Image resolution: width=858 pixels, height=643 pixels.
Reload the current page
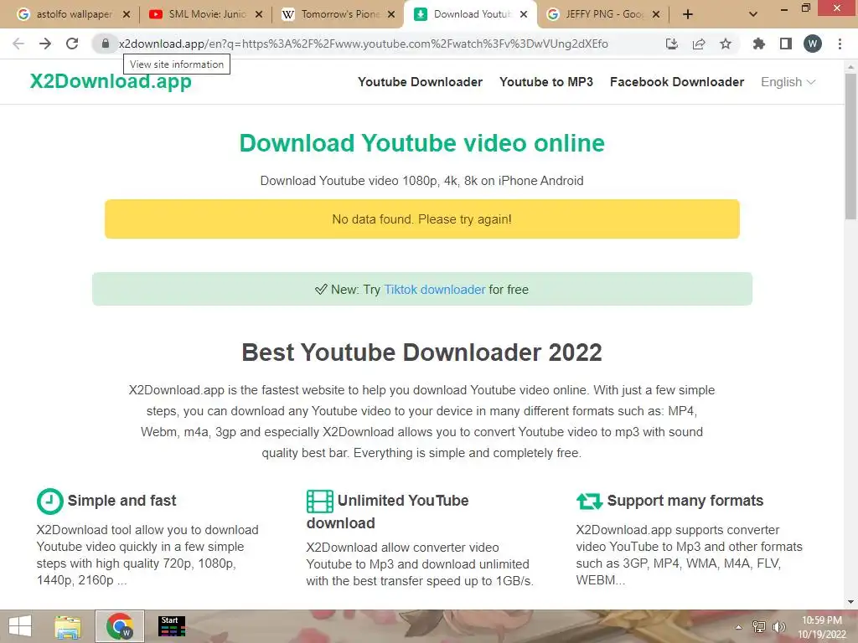click(x=72, y=44)
